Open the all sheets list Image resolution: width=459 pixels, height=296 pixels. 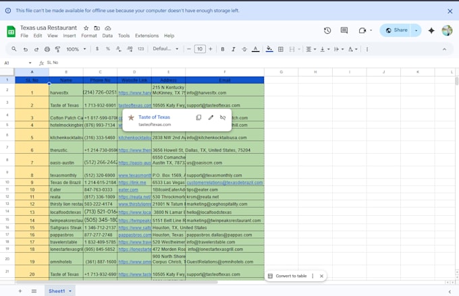(34, 291)
